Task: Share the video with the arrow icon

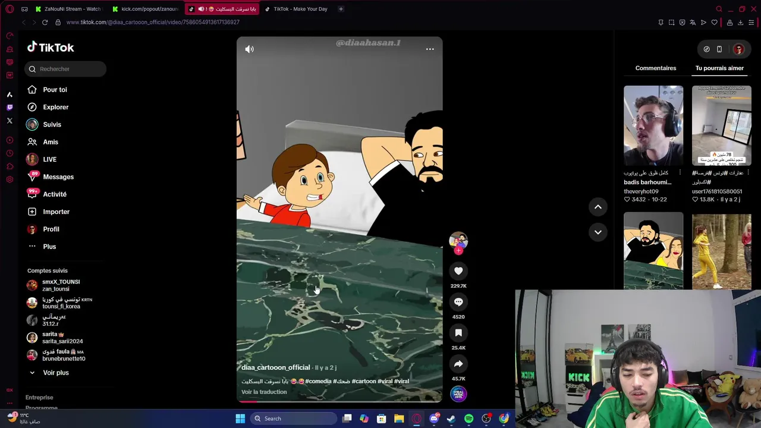Action: (x=458, y=364)
